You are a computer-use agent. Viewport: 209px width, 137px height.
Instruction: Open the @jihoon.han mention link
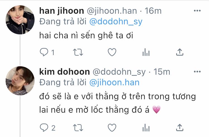tap(114, 82)
